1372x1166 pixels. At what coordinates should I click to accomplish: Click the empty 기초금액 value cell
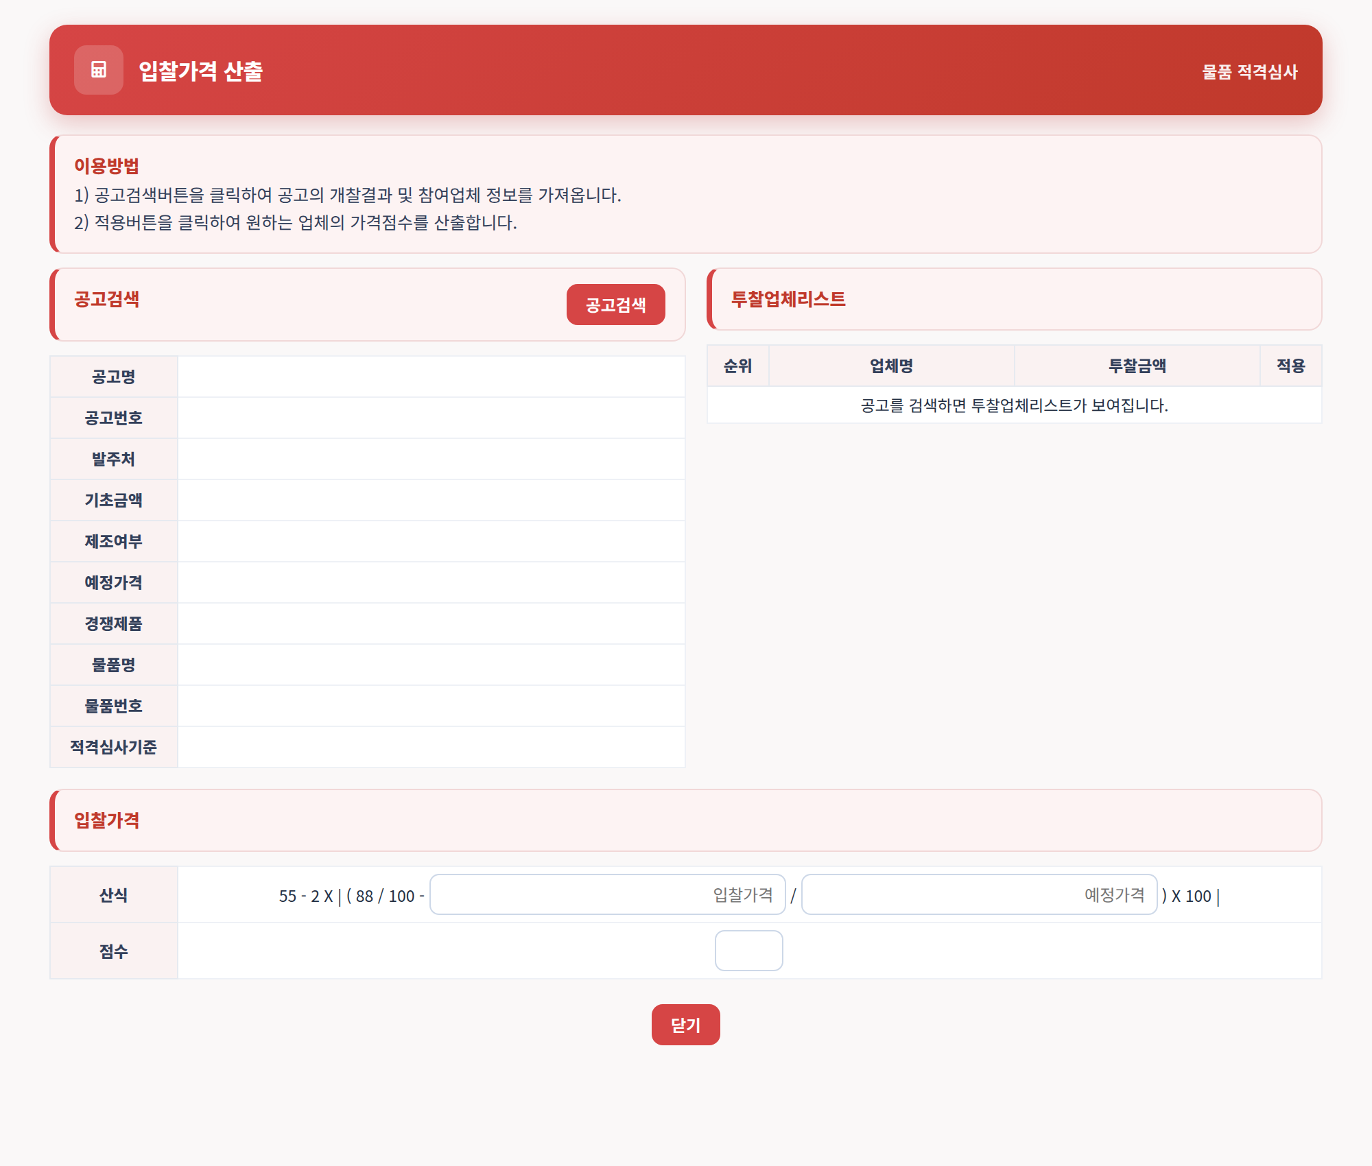pos(431,500)
